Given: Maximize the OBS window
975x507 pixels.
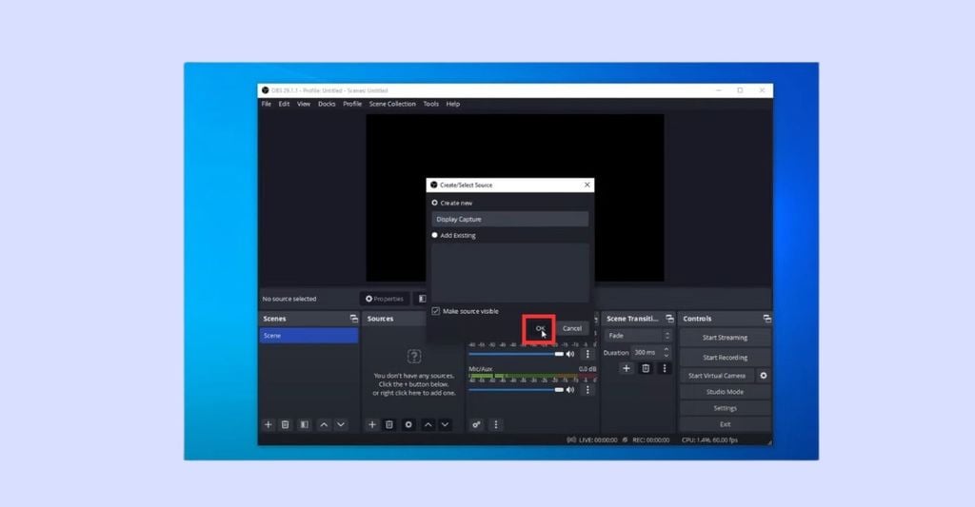Looking at the screenshot, I should 740,90.
